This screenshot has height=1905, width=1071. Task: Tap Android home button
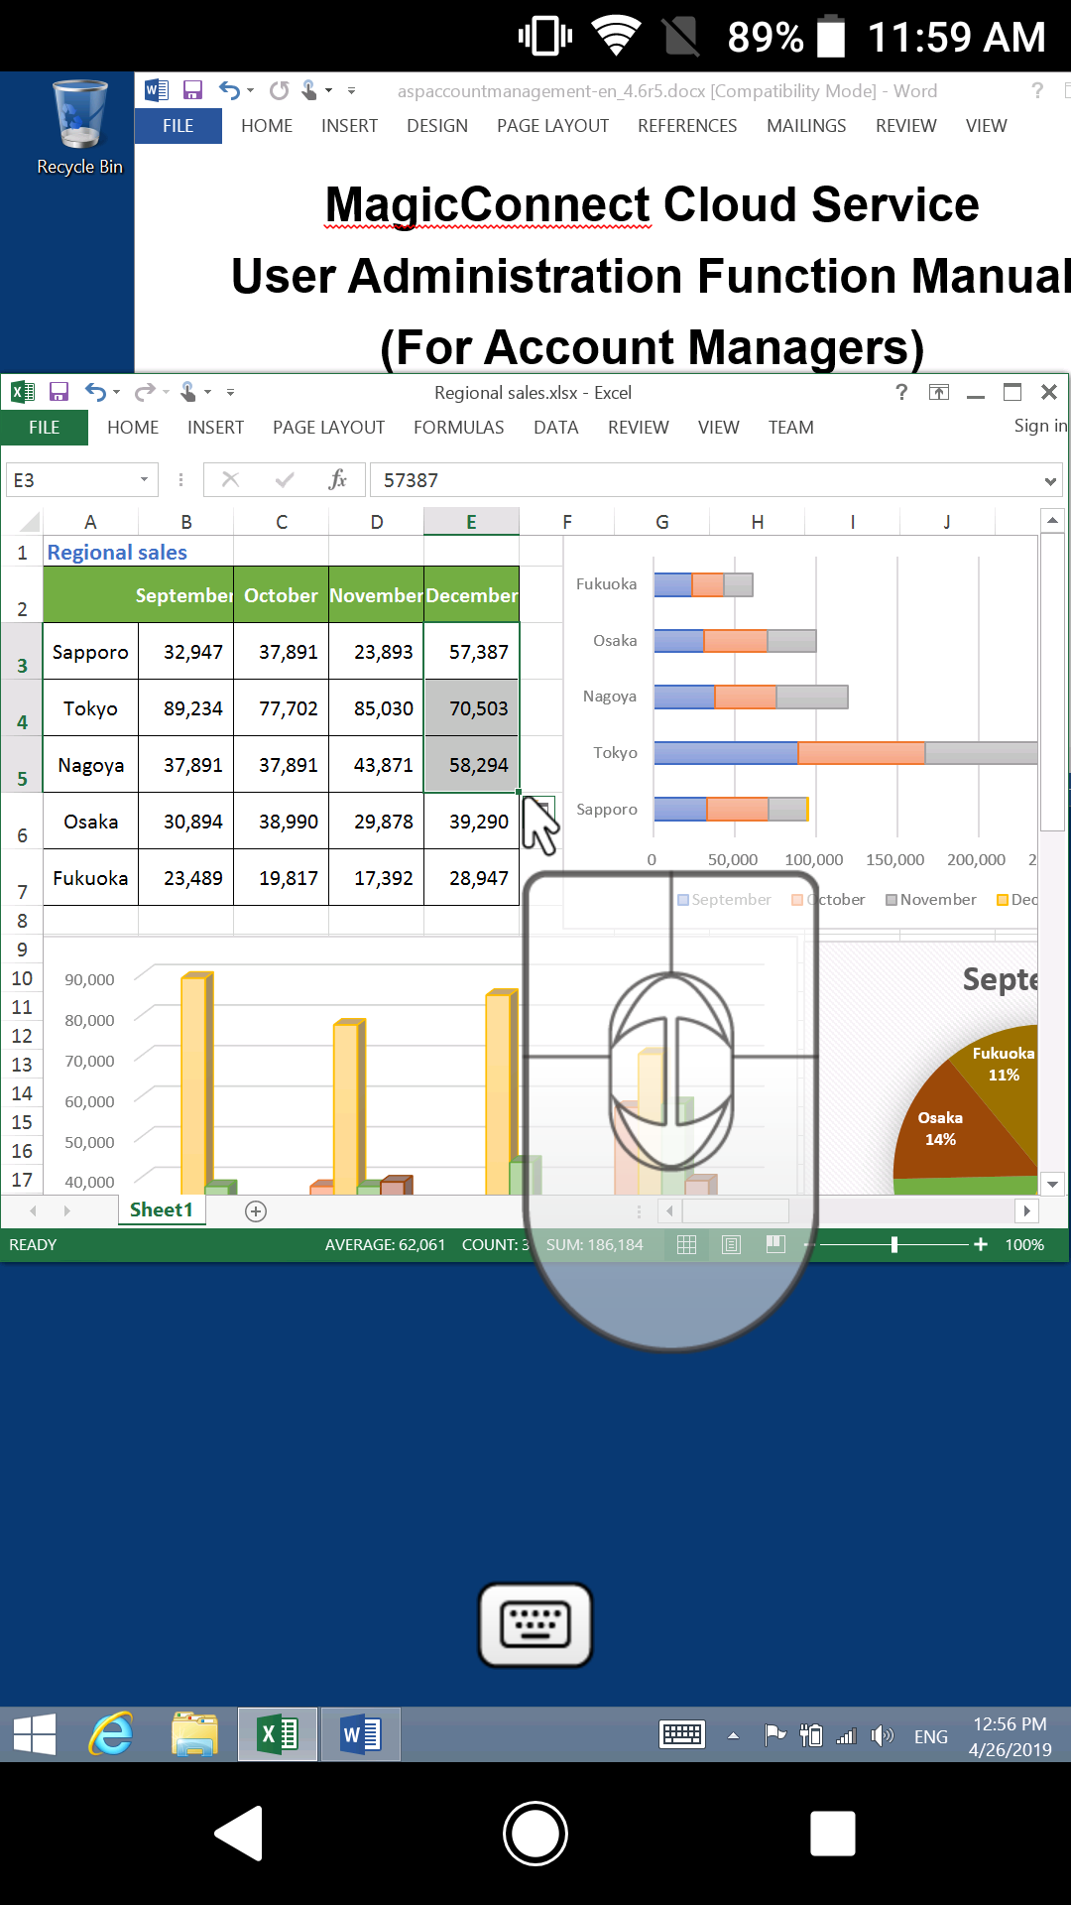535,1834
